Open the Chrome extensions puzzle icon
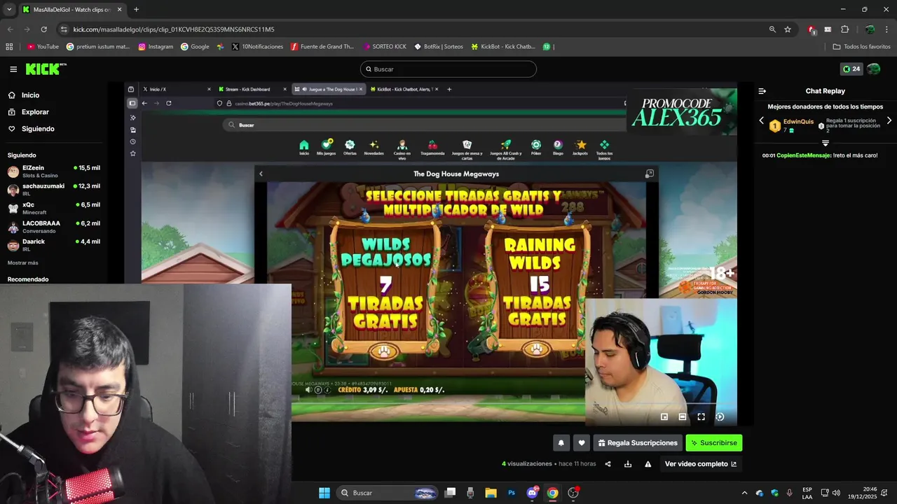Screen dimensions: 897x504 pos(844,29)
